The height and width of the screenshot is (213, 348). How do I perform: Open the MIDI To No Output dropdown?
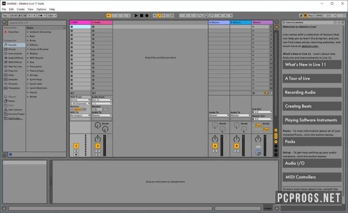pyautogui.click(x=80, y=115)
